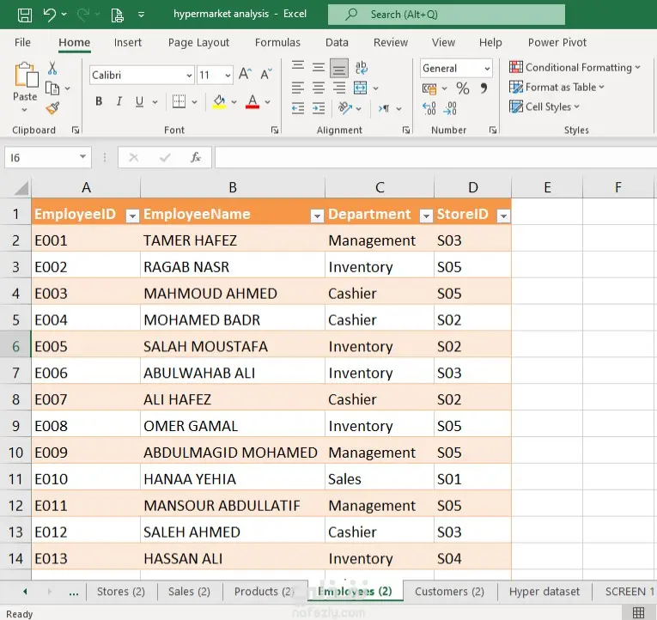This screenshot has height=620, width=657.
Task: Click the formula bar input area
Action: click(435, 157)
